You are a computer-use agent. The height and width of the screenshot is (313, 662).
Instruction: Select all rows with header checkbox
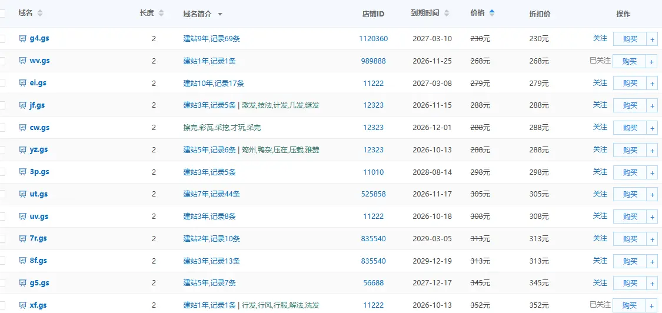[x=2, y=14]
